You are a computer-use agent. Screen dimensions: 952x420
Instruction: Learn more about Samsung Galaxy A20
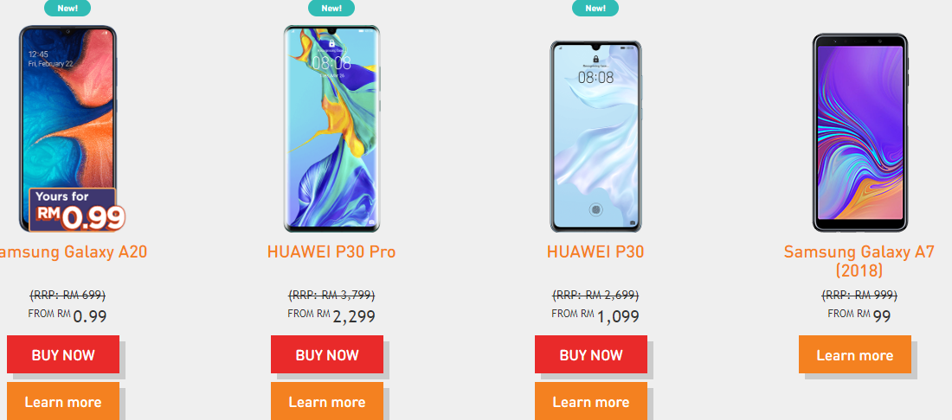click(63, 401)
